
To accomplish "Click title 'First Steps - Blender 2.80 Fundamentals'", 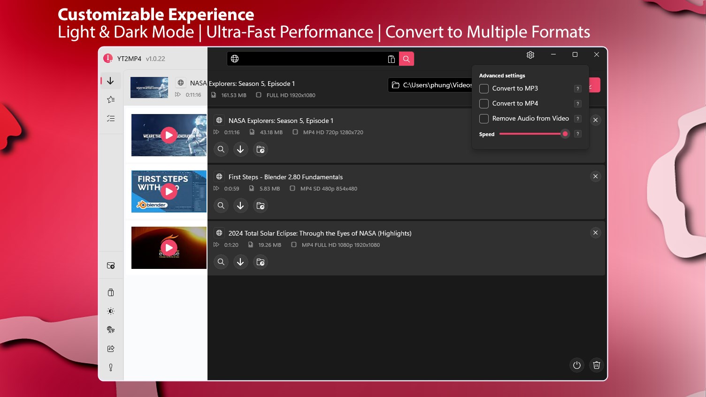I will tap(285, 177).
